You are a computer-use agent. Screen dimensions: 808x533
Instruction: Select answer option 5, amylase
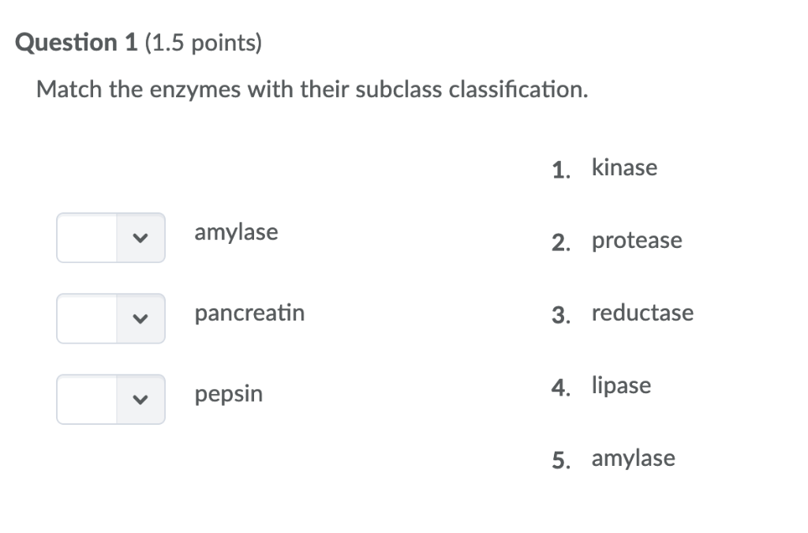[x=633, y=458]
